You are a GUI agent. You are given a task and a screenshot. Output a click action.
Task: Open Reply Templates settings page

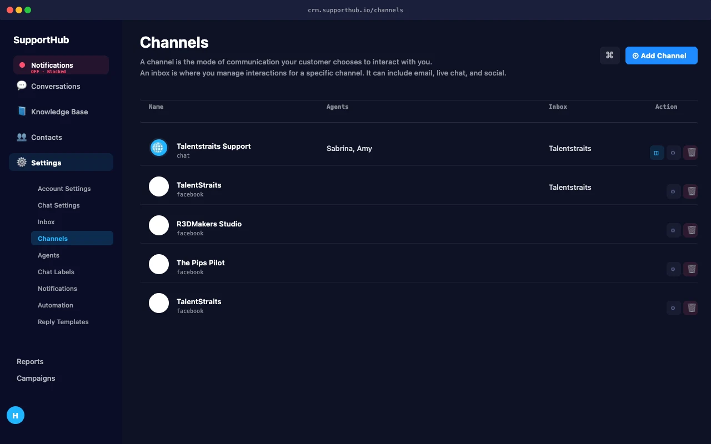(63, 322)
